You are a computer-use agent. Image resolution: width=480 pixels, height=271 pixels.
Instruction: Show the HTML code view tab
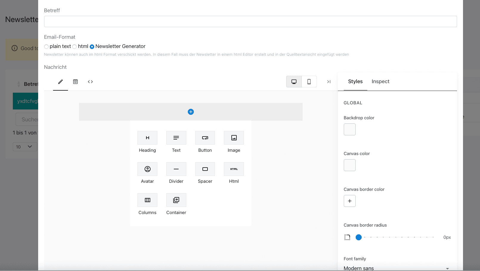[90, 82]
